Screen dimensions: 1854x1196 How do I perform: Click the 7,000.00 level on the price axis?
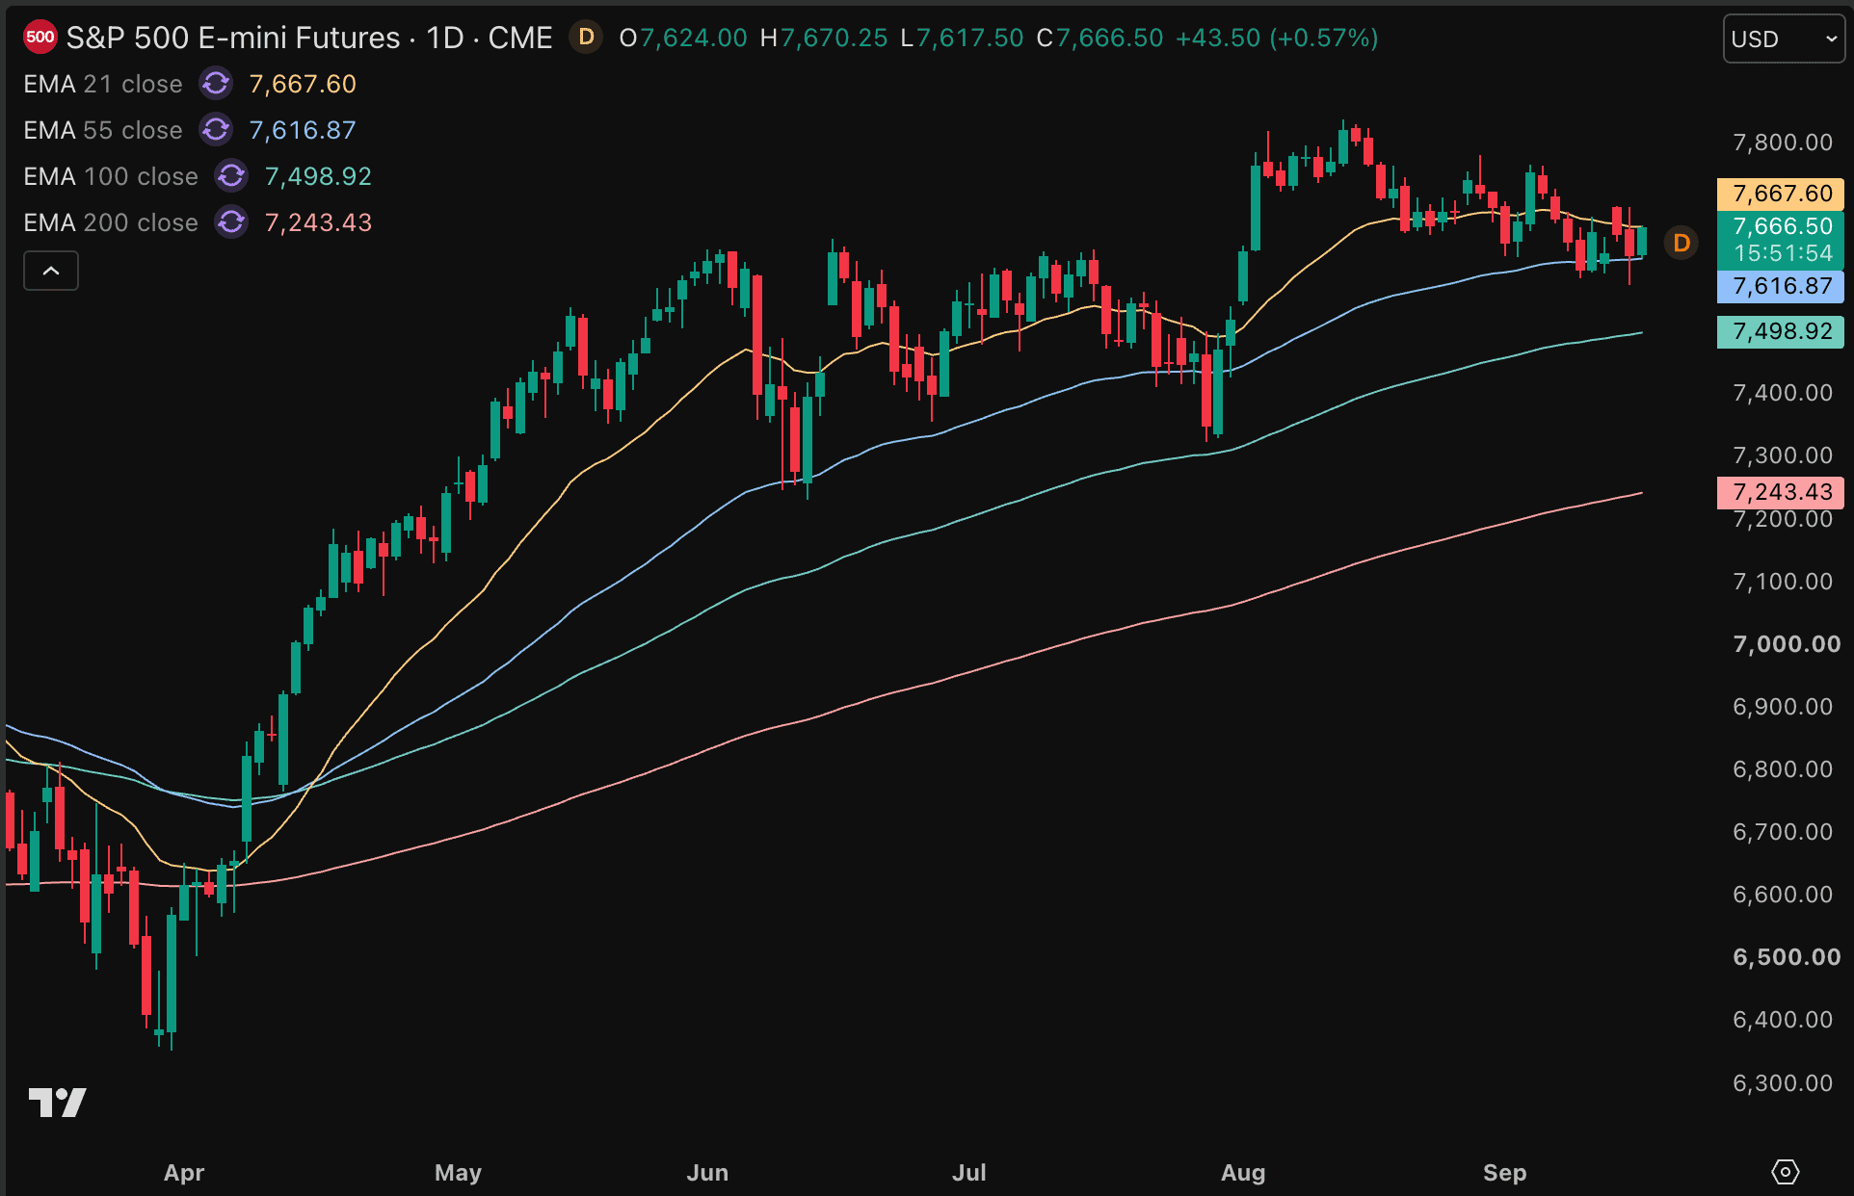1787,644
